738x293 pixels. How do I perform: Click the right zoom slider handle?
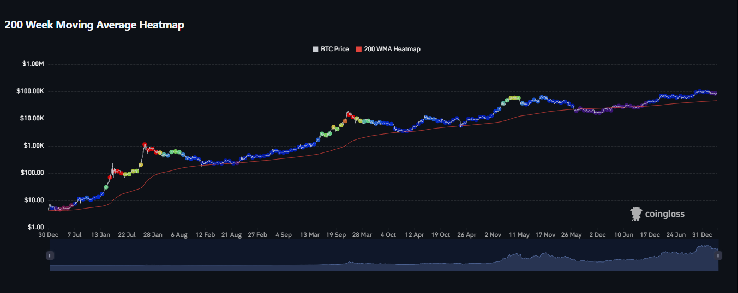point(718,255)
